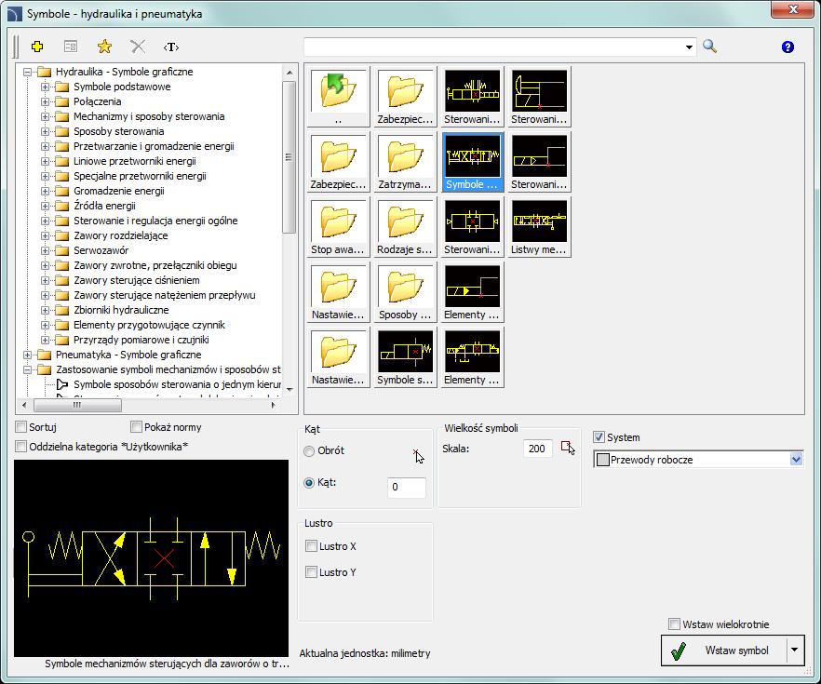Expand the 'Zbiorniki hydrauliczne' folder
Viewport: 821px width, 684px height.
[x=45, y=310]
